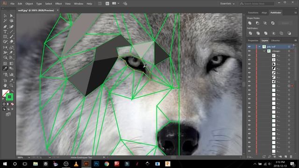The height and width of the screenshot is (168, 299).
Task: Select the Blend tool
Action: click(11, 69)
